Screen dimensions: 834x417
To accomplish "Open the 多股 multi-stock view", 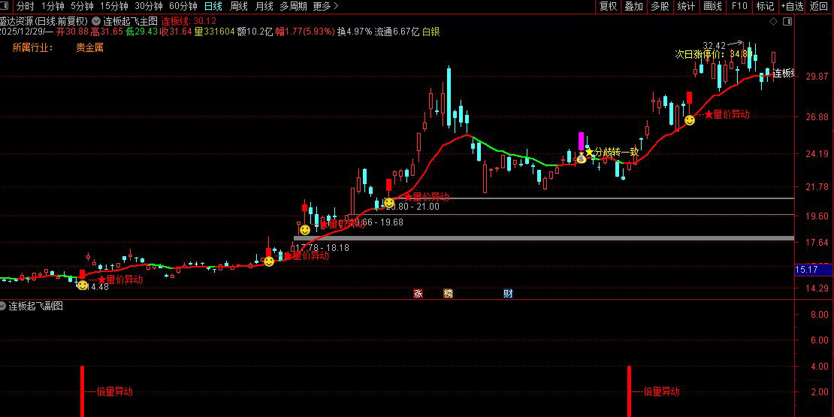I will 660,6.
